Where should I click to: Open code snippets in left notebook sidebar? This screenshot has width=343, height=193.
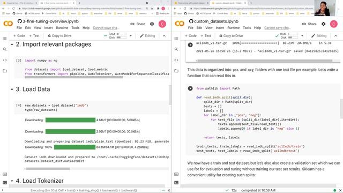pyautogui.click(x=5, y=60)
